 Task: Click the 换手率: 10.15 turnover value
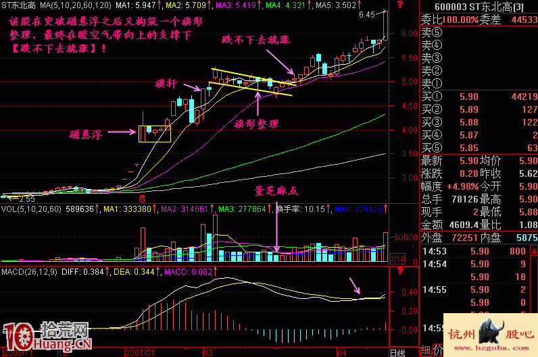(x=300, y=209)
